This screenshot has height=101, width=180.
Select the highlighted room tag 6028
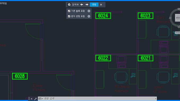point(20,76)
